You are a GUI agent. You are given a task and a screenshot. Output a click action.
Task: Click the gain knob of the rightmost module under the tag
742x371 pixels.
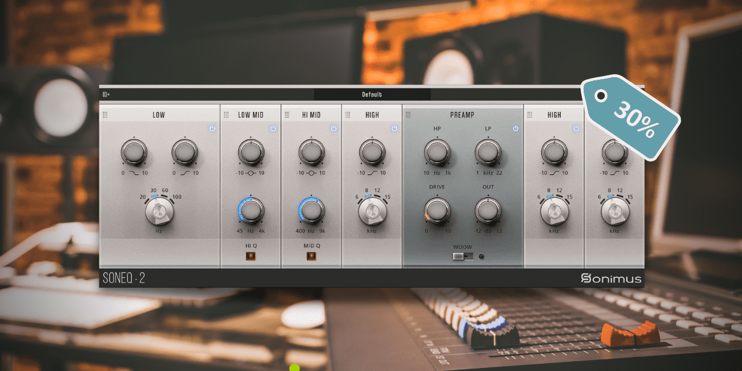click(615, 151)
